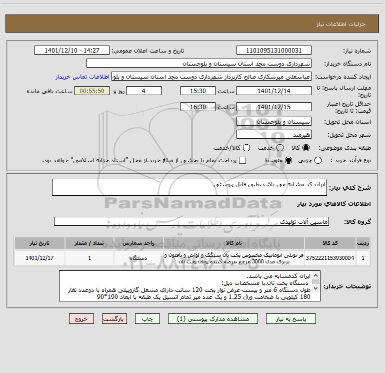Image resolution: width=385 pixels, height=373 pixels.
Task: Click the buyer organization name field
Action: (x=199, y=64)
